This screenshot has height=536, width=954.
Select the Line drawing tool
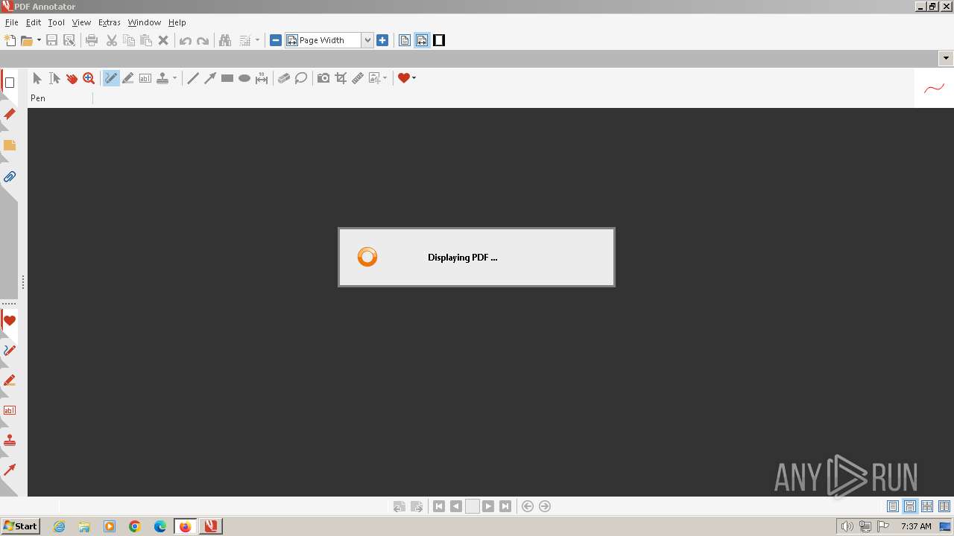[x=193, y=78]
